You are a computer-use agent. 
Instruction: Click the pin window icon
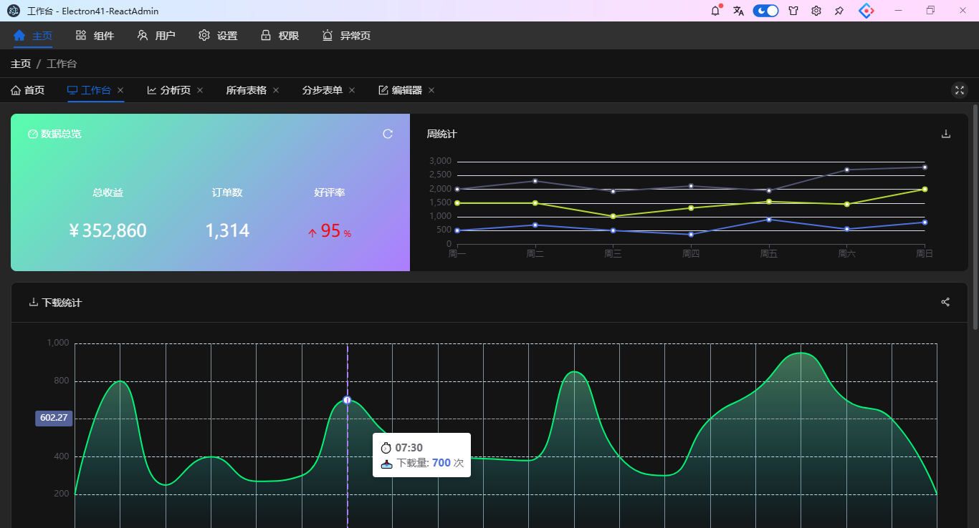click(x=839, y=11)
